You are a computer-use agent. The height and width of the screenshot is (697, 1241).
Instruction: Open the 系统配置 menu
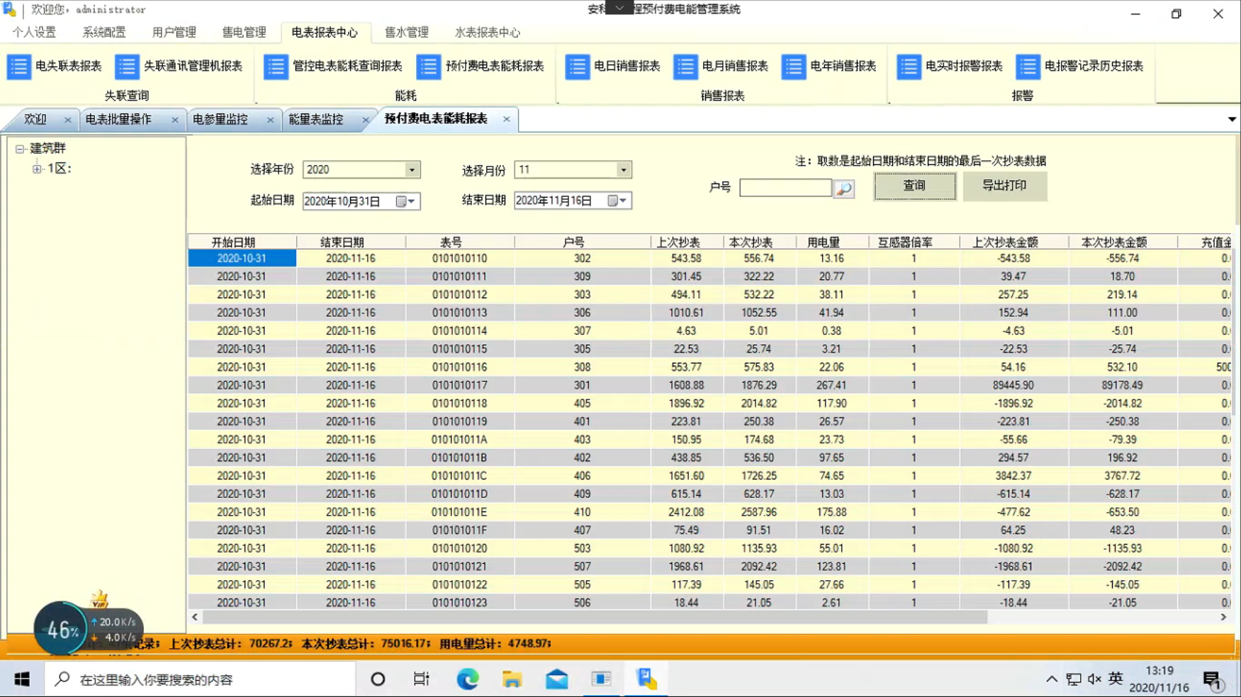tap(104, 33)
